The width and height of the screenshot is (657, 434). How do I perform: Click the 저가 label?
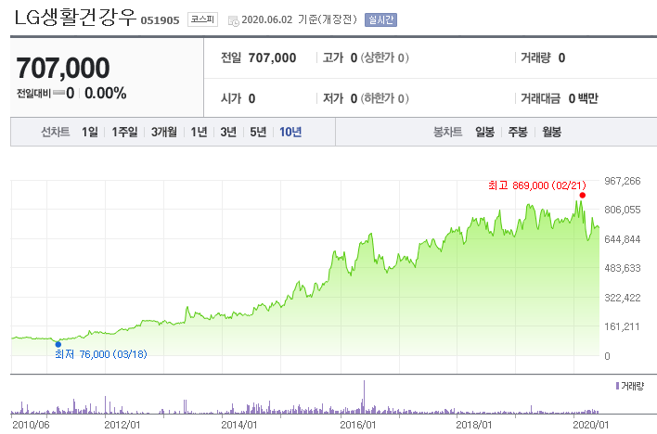coord(333,98)
